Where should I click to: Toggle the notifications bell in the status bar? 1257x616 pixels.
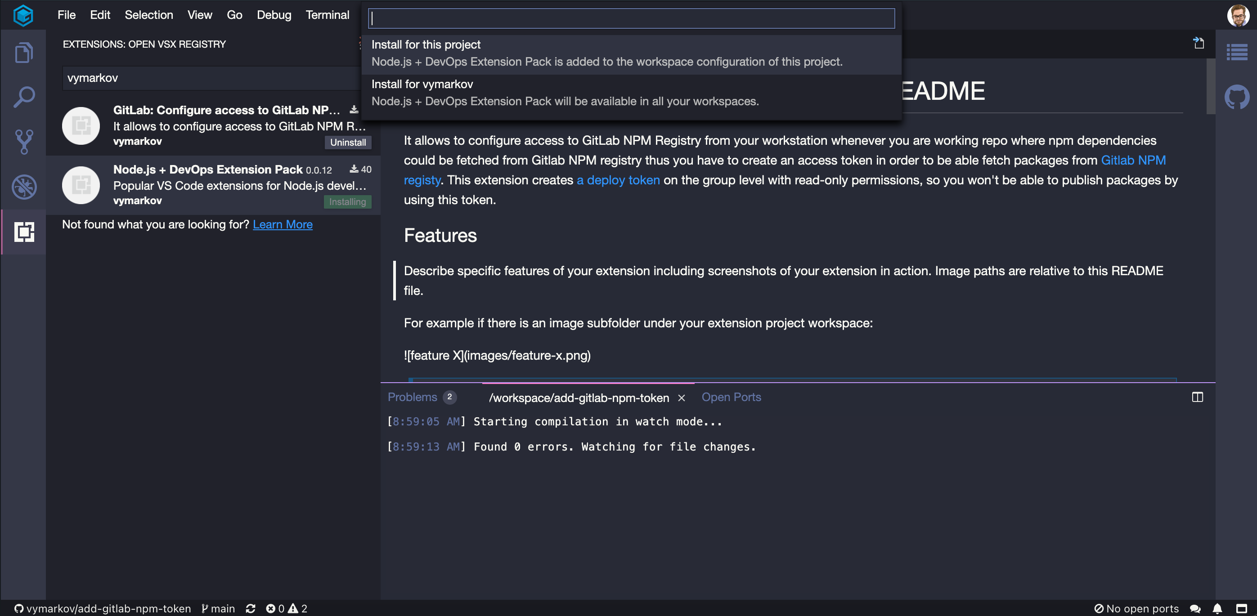[1217, 608]
